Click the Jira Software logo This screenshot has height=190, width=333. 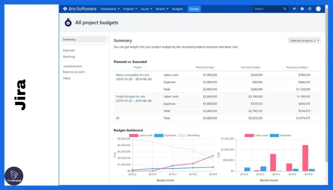79,9
